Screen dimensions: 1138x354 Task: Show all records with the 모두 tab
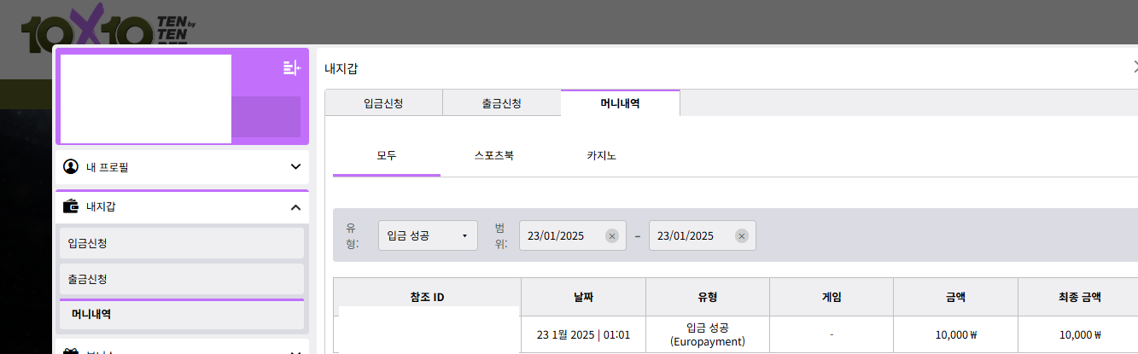[x=387, y=156]
